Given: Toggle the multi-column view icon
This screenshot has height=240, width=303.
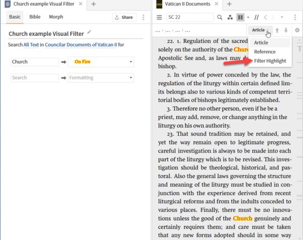Looking at the screenshot, I should click(x=240, y=18).
